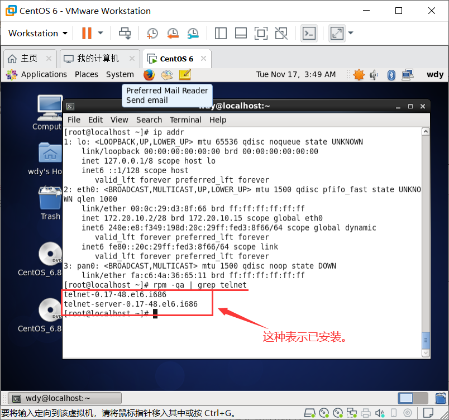Send Ctrl+Alt+Del to the virtual machine

125,33
